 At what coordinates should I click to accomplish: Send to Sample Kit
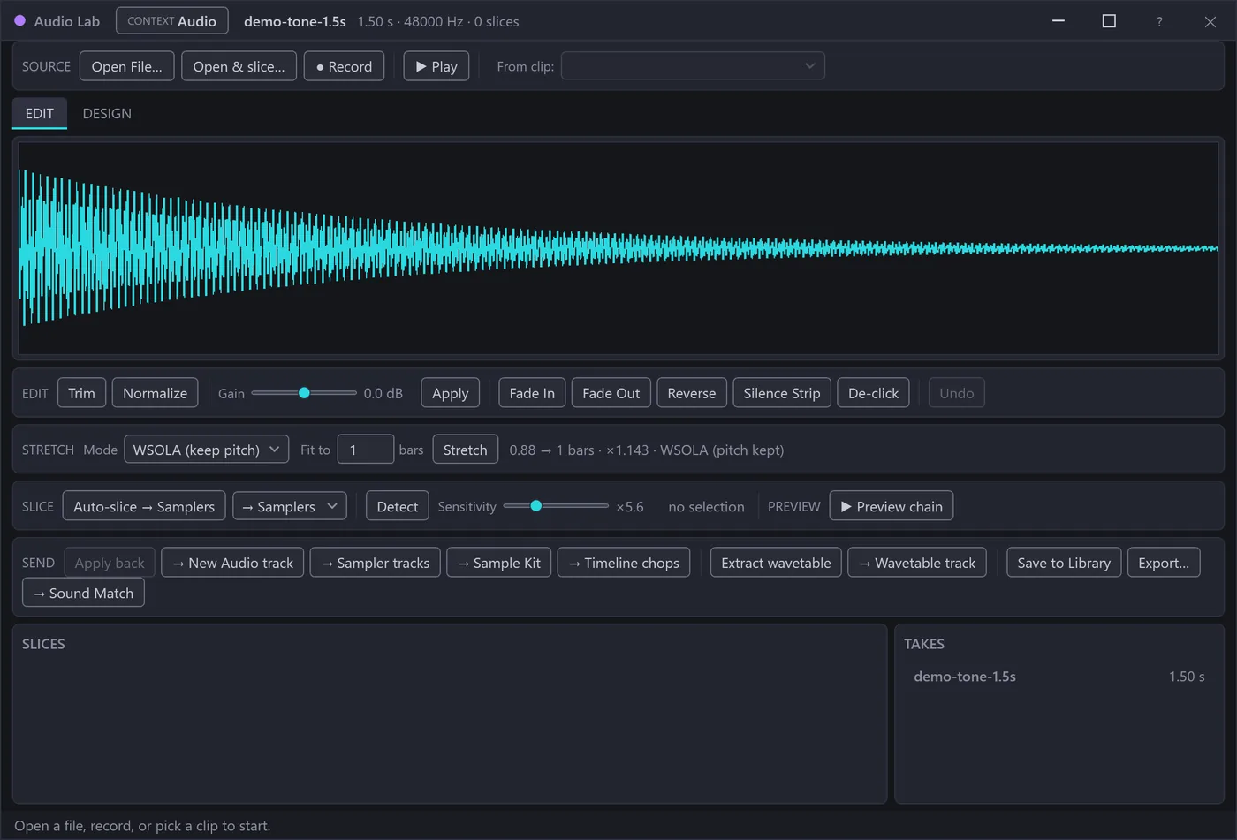[499, 563]
